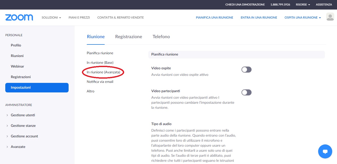This screenshot has width=337, height=164.
Task: Open the chat help bubble
Action: click(x=325, y=151)
